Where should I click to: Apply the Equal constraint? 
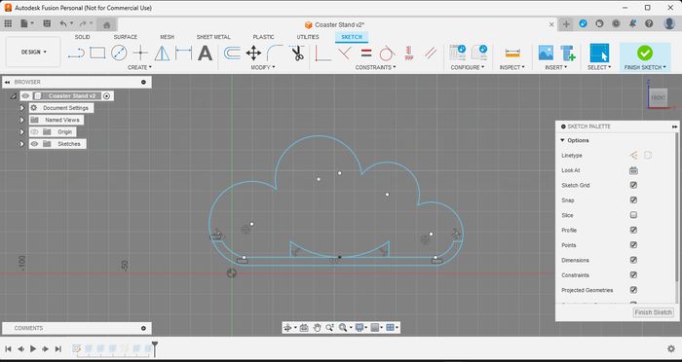click(x=366, y=53)
